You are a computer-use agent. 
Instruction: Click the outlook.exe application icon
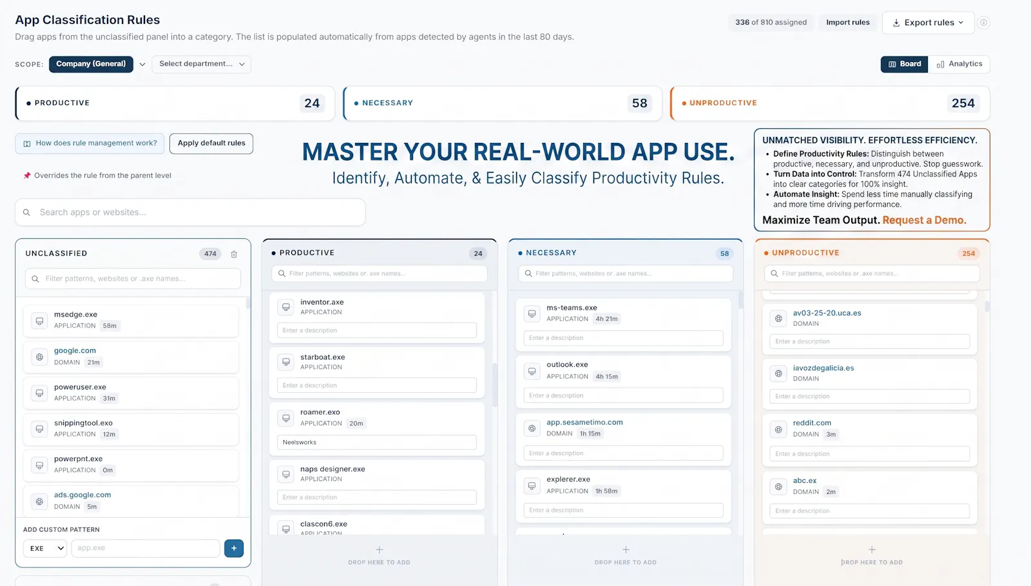pyautogui.click(x=532, y=371)
